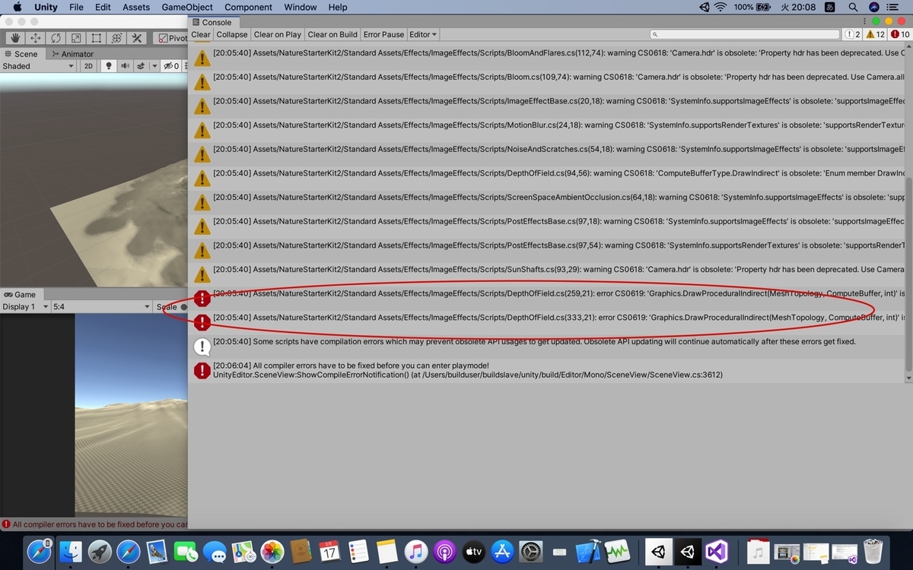The image size is (913, 570).
Task: Toggle 2D view mode
Action: coord(88,66)
